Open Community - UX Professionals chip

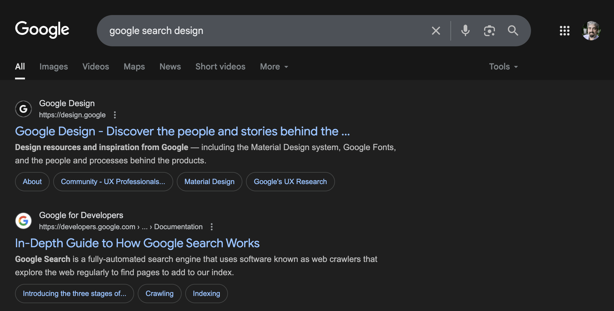tap(113, 182)
